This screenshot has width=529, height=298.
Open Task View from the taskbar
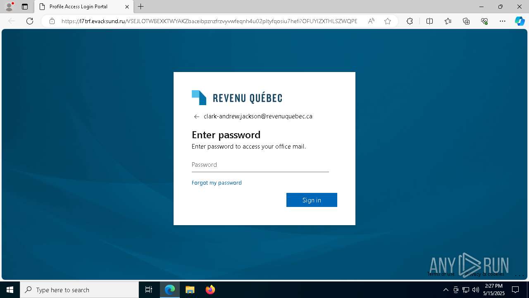pyautogui.click(x=149, y=290)
